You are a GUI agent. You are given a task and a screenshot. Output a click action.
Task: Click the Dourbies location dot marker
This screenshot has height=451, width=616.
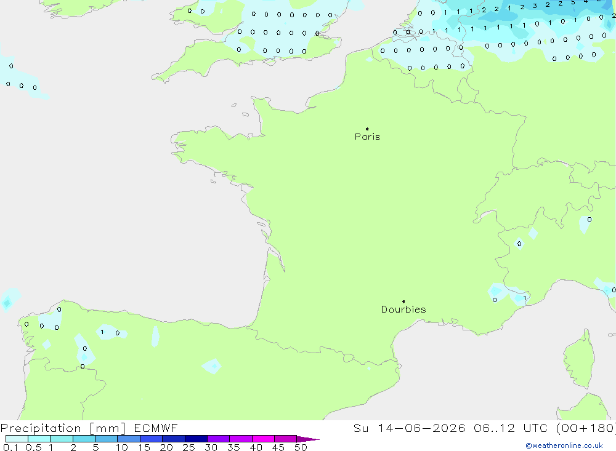pos(403,301)
